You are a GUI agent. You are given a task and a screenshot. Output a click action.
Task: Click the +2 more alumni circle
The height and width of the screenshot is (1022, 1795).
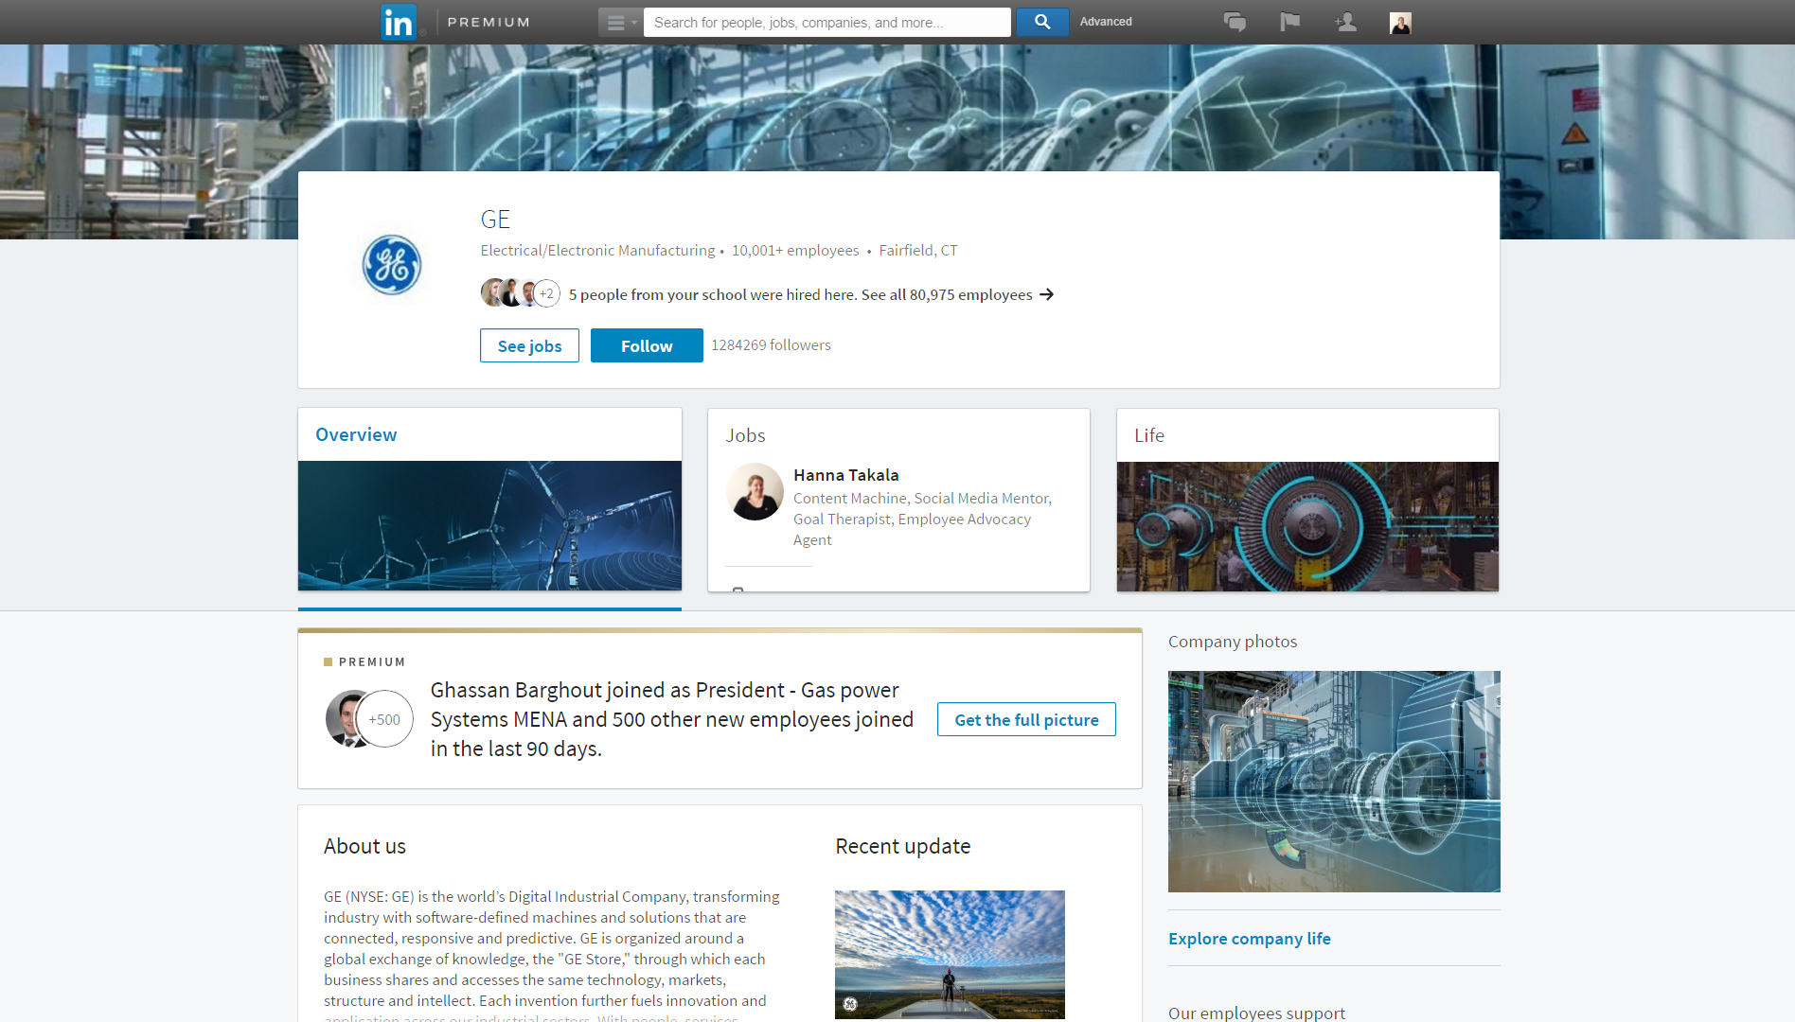pyautogui.click(x=547, y=293)
